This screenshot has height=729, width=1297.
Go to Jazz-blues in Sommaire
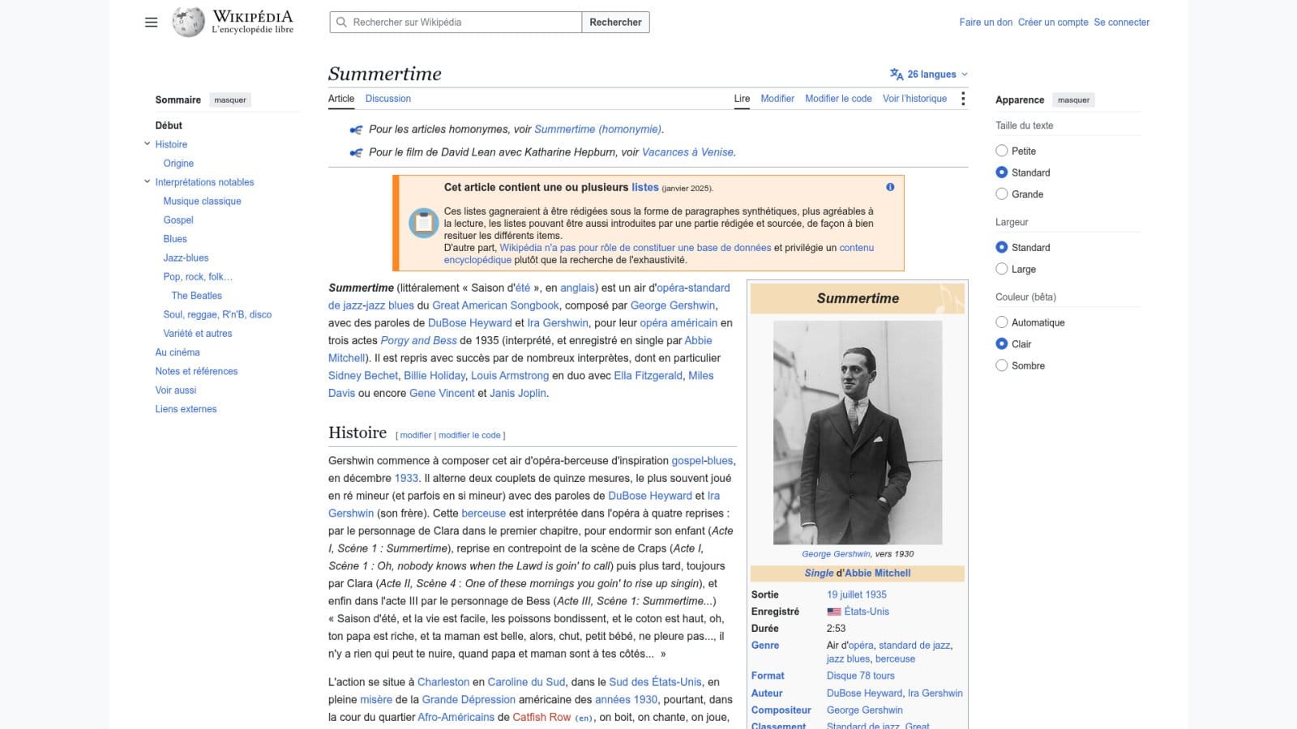[186, 258]
